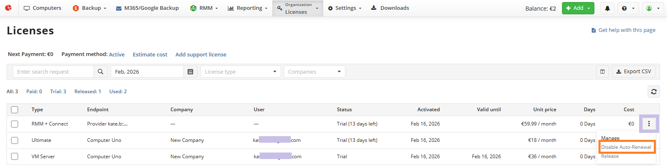
Task: Open the Companies filter dropdown
Action: point(314,72)
